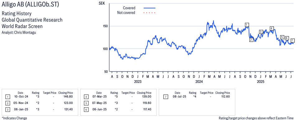Select table box 3 beside 06-Jan-25
297x120 pixels.
[7, 110]
